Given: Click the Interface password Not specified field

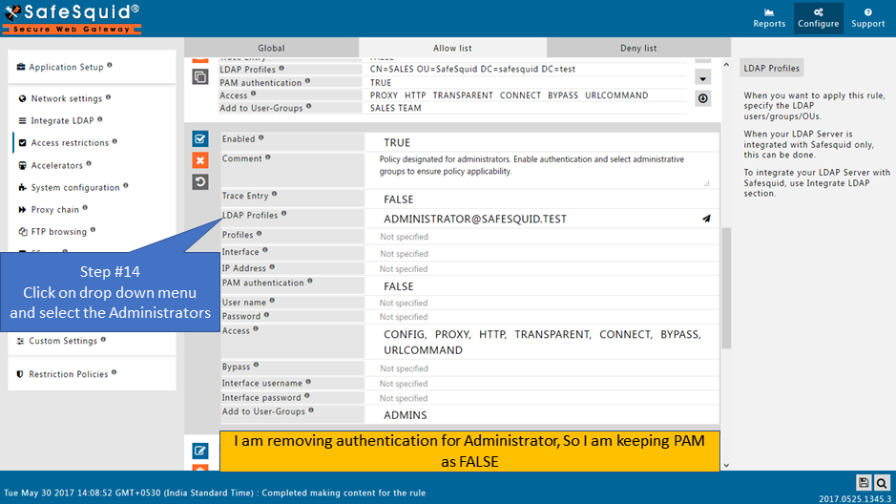Looking at the screenshot, I should click(x=542, y=398).
